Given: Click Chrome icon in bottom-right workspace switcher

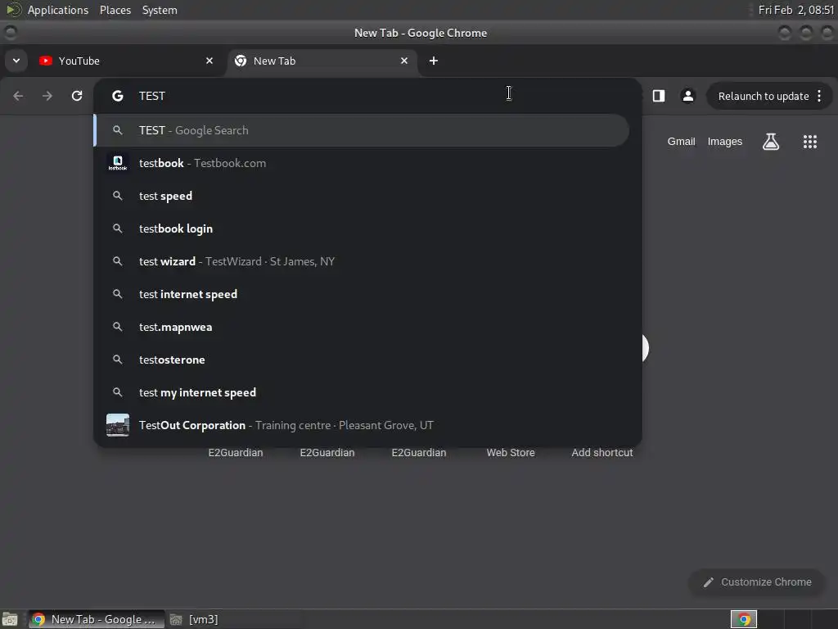Looking at the screenshot, I should tap(744, 619).
